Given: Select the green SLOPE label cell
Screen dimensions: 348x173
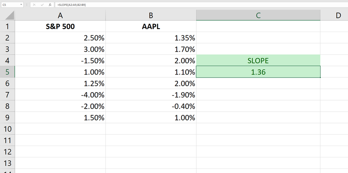Looking at the screenshot, I should pos(258,61).
